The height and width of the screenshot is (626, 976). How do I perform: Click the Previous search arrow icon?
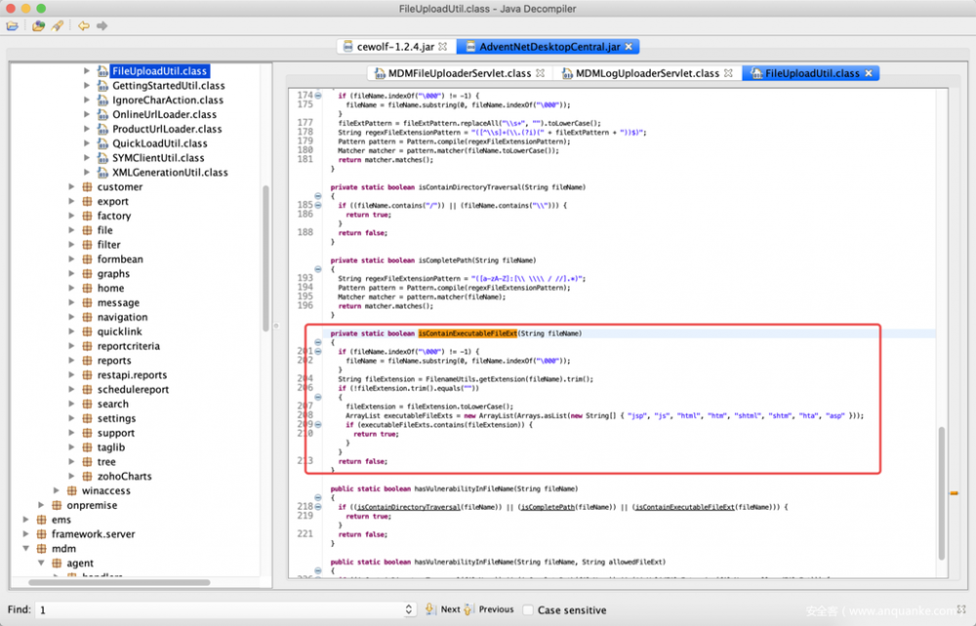[468, 608]
